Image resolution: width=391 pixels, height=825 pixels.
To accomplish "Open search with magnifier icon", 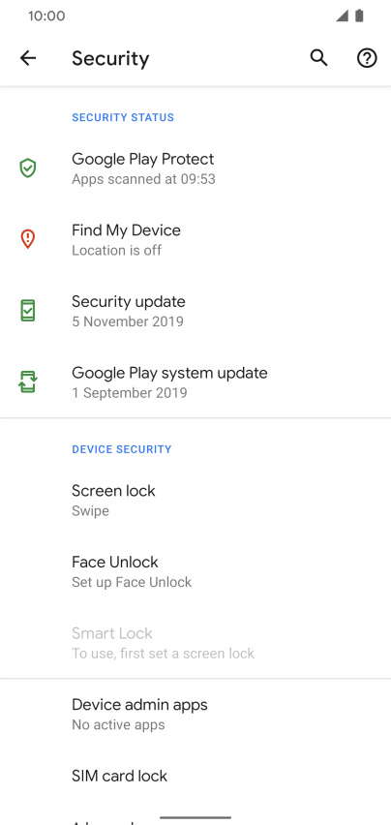I will 318,58.
